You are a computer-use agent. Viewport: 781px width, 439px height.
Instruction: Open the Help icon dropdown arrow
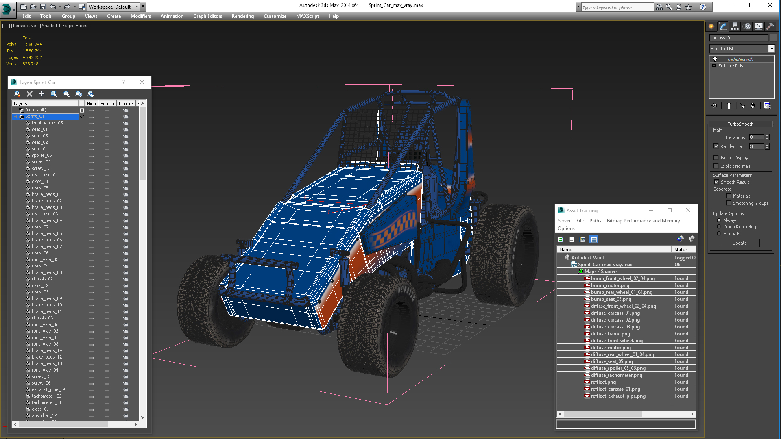[709, 7]
